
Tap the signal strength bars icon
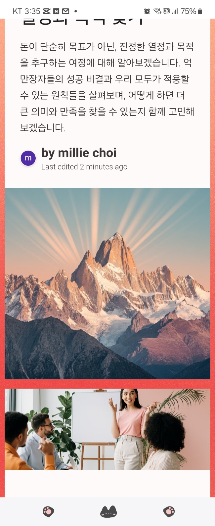point(175,11)
